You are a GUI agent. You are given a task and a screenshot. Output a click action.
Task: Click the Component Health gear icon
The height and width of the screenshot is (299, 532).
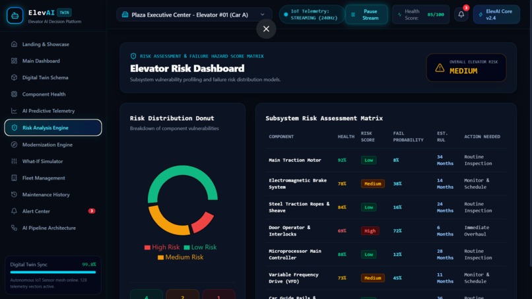click(x=14, y=94)
